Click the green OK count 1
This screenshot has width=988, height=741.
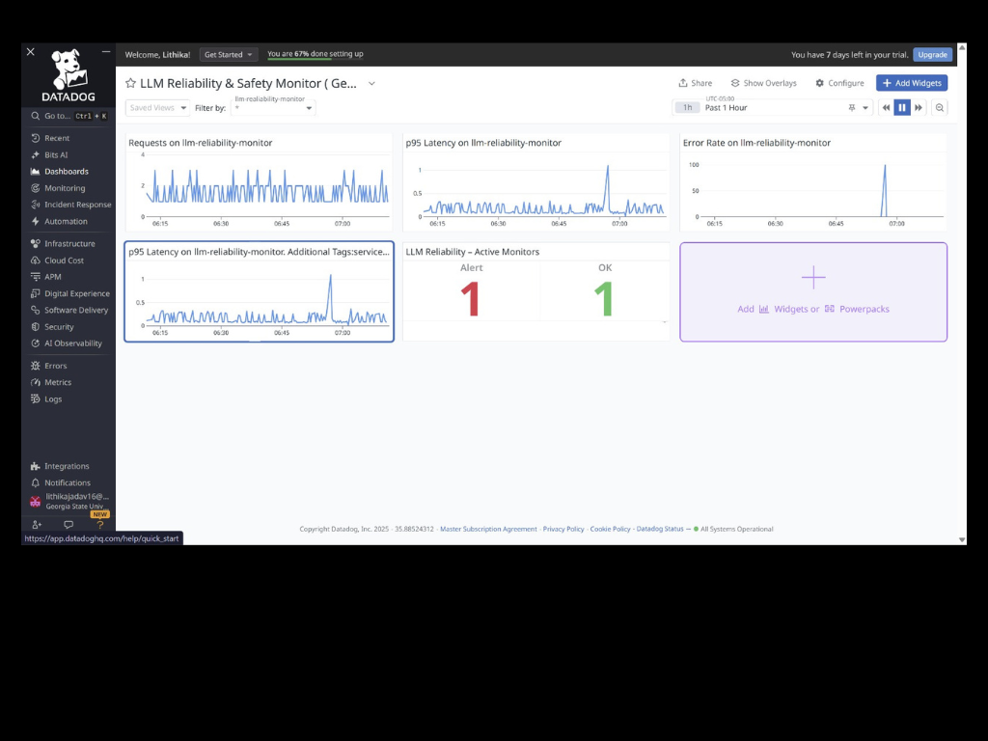(x=604, y=299)
